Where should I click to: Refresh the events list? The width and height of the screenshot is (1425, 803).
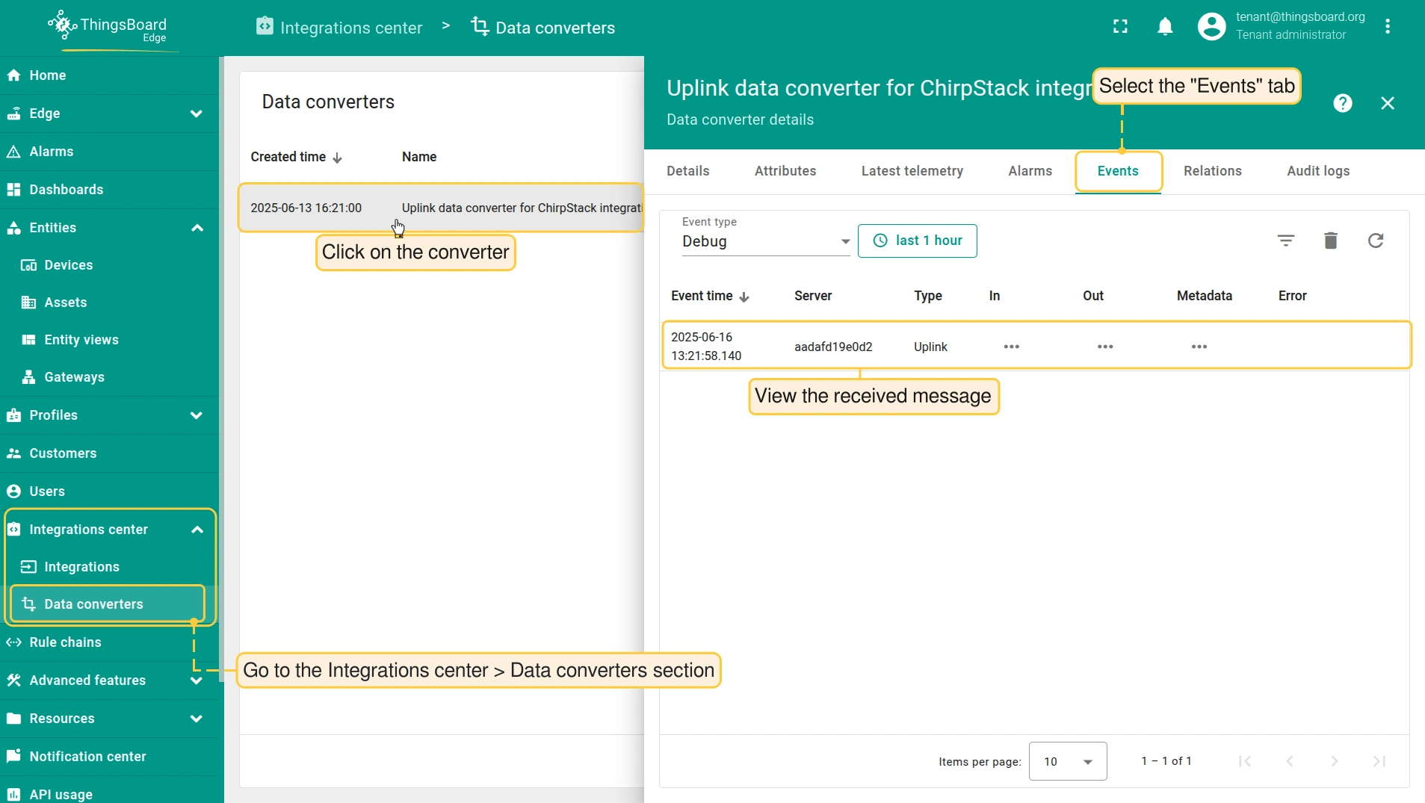1375,241
